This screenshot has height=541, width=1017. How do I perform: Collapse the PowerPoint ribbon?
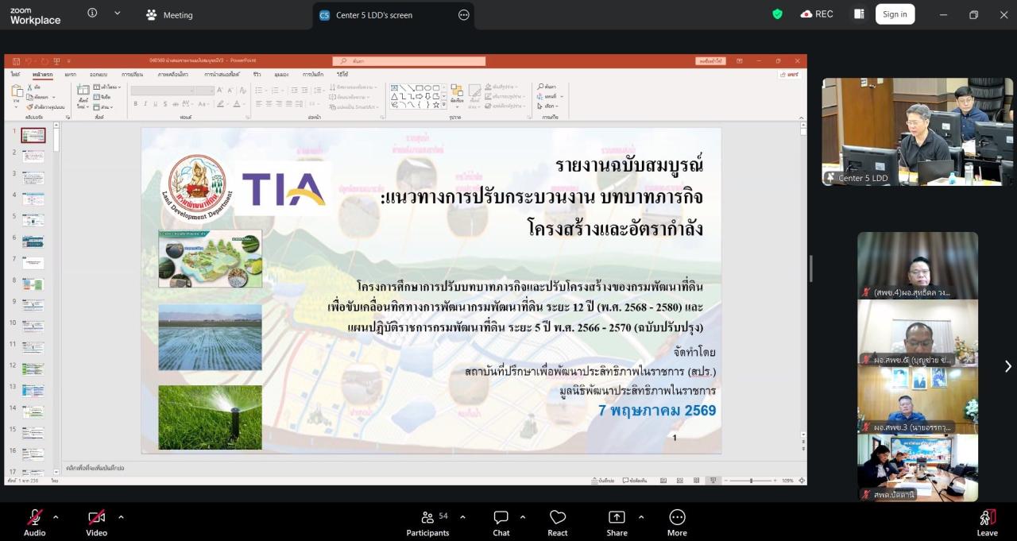pyautogui.click(x=802, y=118)
